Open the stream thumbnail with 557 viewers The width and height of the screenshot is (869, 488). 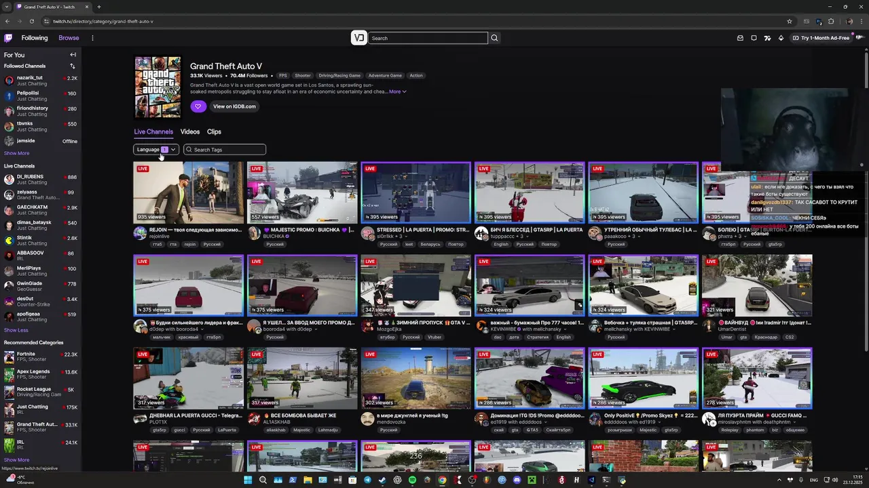pyautogui.click(x=302, y=192)
